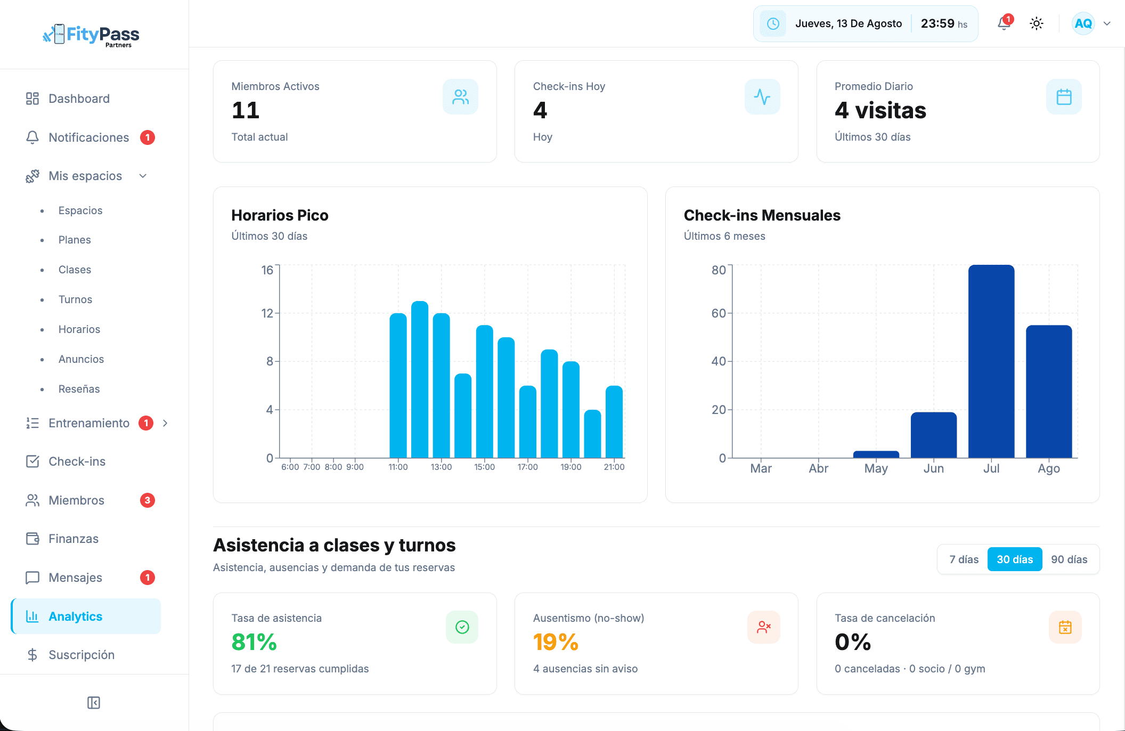
Task: Click the FityPass Partners logo
Action: click(91, 36)
